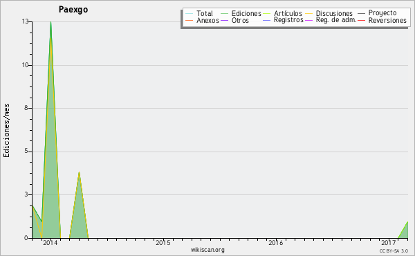Viewport: 415px width, 256px height.
Task: Select the Registros legend label
Action: pyautogui.click(x=288, y=20)
